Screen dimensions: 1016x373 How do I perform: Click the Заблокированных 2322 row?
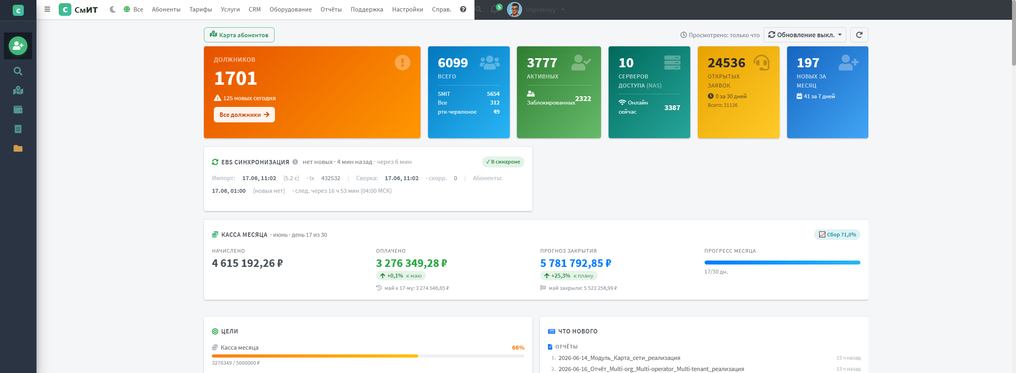(x=559, y=98)
